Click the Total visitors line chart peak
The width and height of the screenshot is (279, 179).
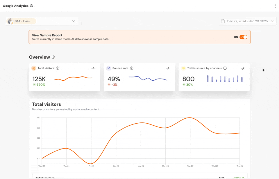[x=189, y=118]
